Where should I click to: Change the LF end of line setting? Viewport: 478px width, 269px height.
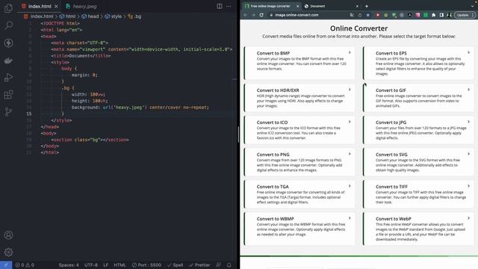click(x=105, y=265)
